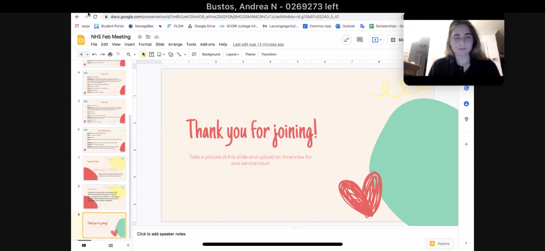Collapse the slide filmstrip panel
This screenshot has width=545, height=251.
[128, 245]
